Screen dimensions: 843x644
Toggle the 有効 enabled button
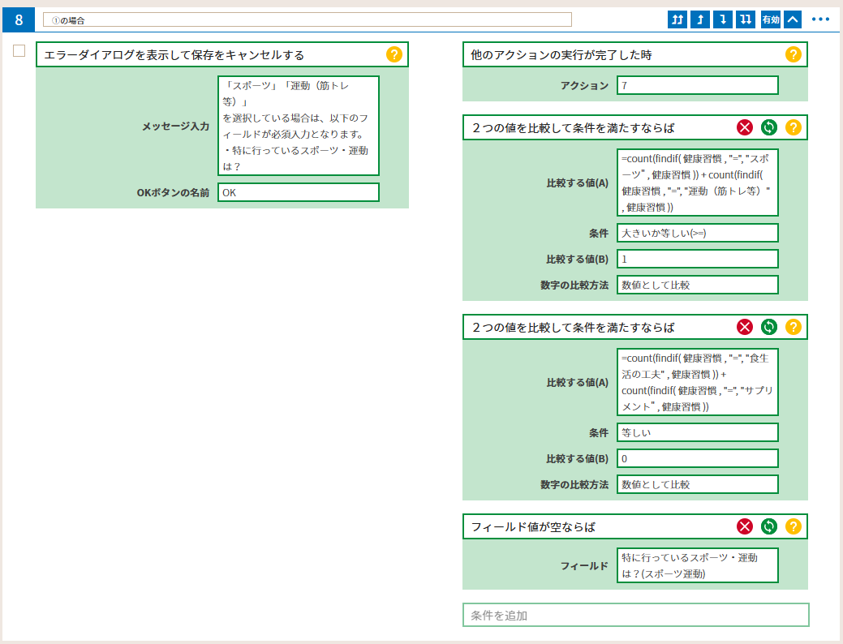tap(771, 20)
